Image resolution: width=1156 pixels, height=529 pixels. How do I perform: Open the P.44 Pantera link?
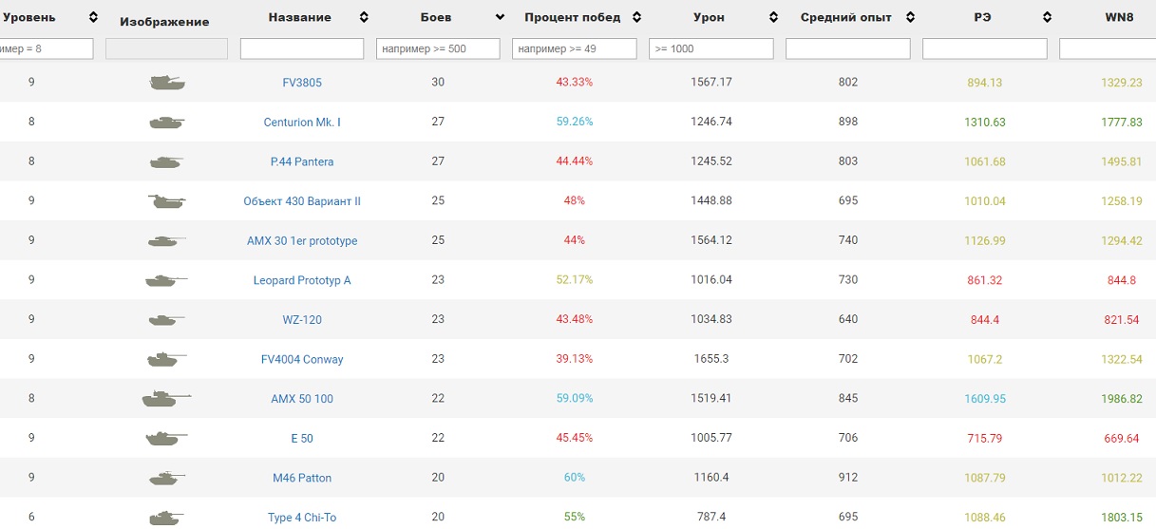point(302,161)
